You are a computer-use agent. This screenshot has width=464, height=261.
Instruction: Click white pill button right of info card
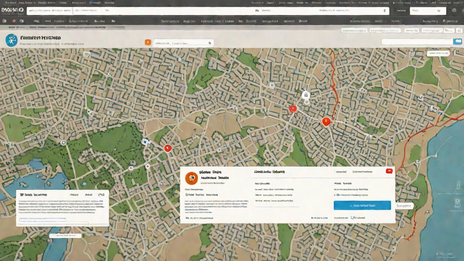click(x=404, y=206)
